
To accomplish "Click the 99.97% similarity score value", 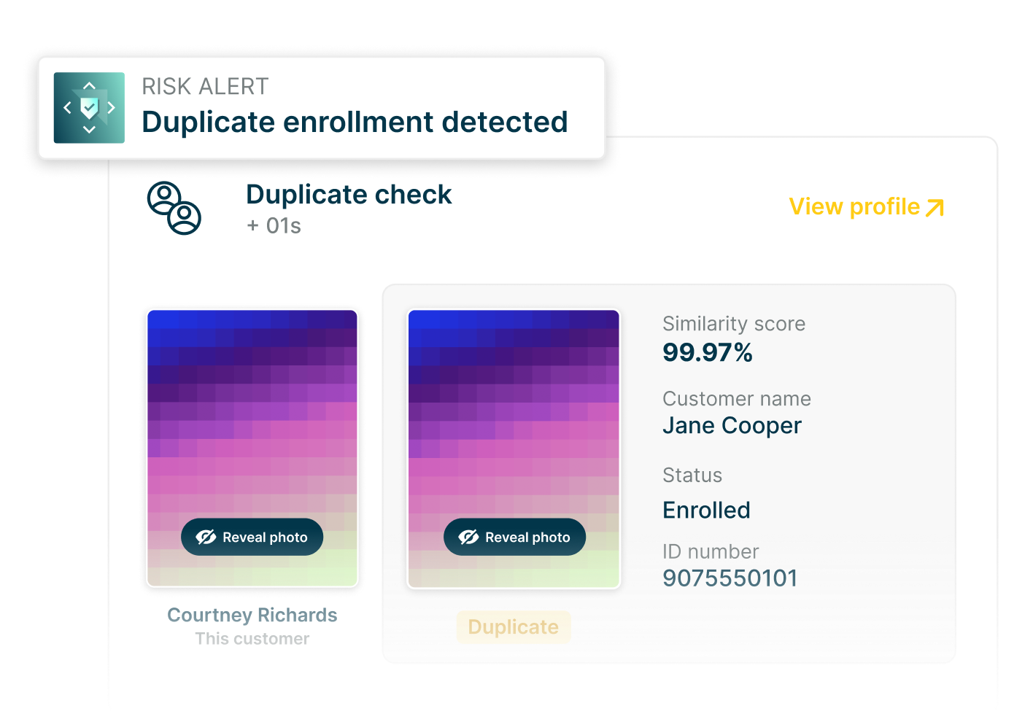I will click(708, 352).
